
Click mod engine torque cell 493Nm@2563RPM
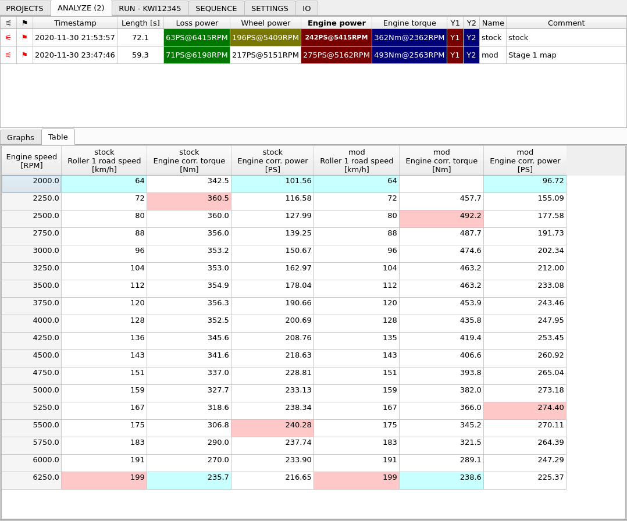[409, 55]
